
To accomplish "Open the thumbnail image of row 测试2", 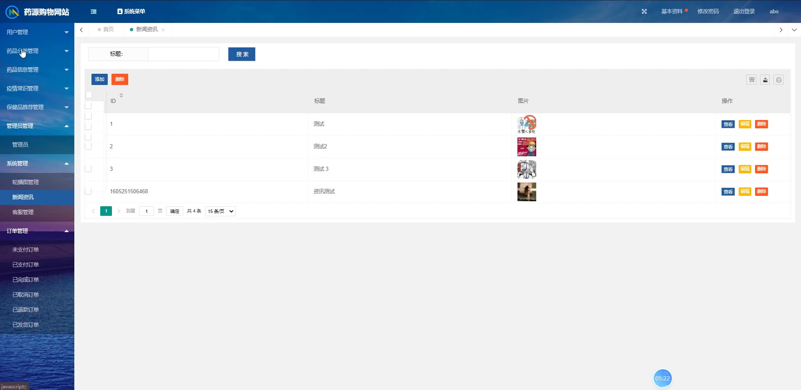I will [527, 147].
